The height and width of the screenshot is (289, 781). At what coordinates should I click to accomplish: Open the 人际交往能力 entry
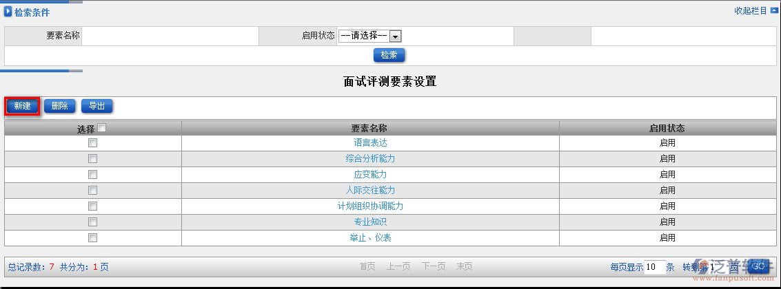coord(370,191)
